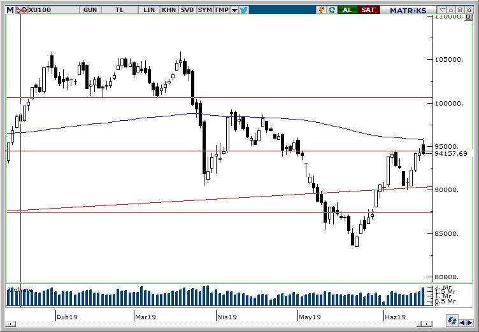Screen dimensions: 479x332
Task: Click the green AL buy button
Action: (x=347, y=10)
